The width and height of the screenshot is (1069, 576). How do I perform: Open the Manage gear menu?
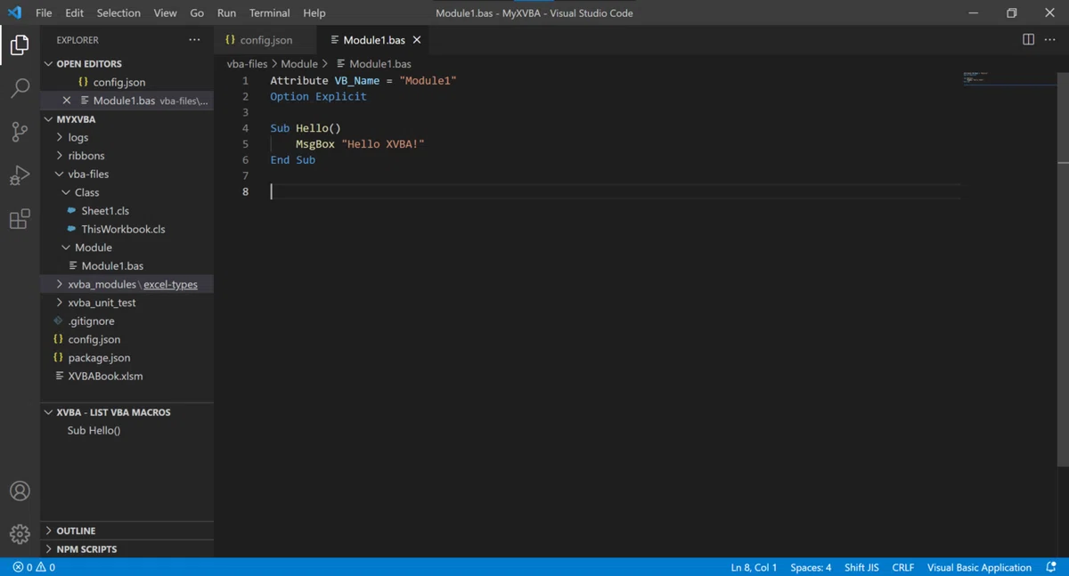point(20,534)
